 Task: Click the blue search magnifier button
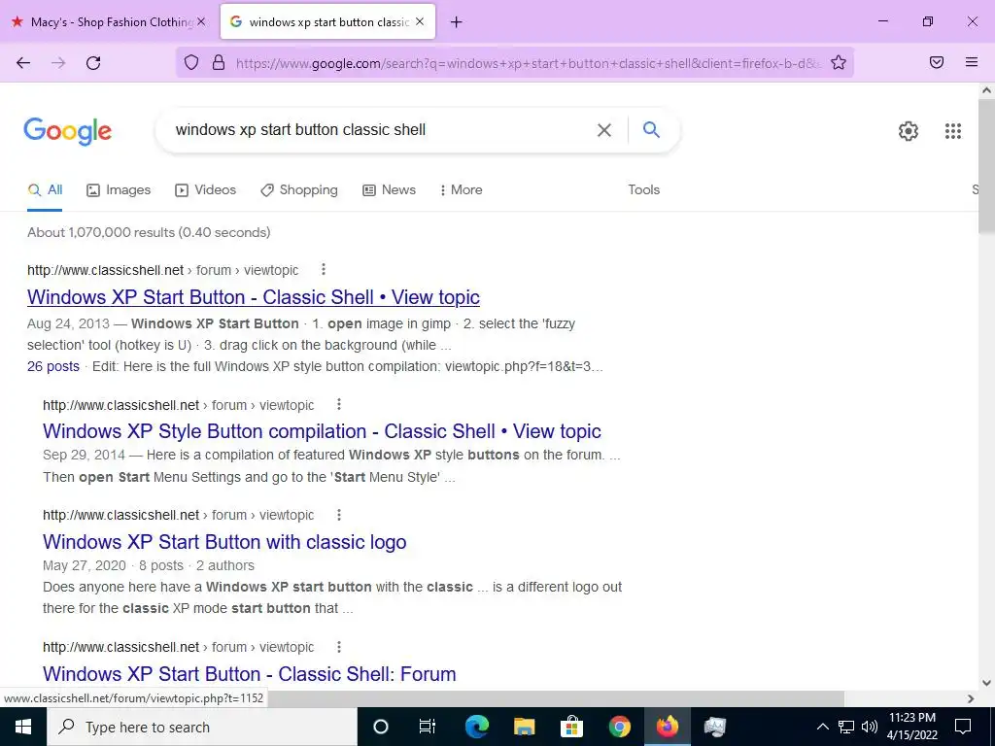pyautogui.click(x=651, y=129)
